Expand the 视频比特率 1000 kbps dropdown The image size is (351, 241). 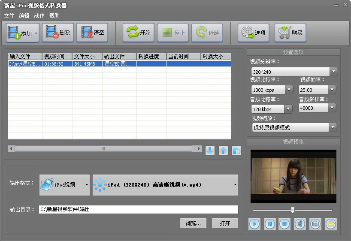289,90
